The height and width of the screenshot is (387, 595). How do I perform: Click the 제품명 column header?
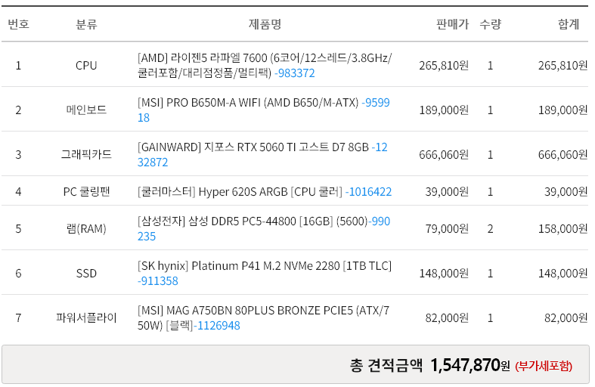point(265,24)
